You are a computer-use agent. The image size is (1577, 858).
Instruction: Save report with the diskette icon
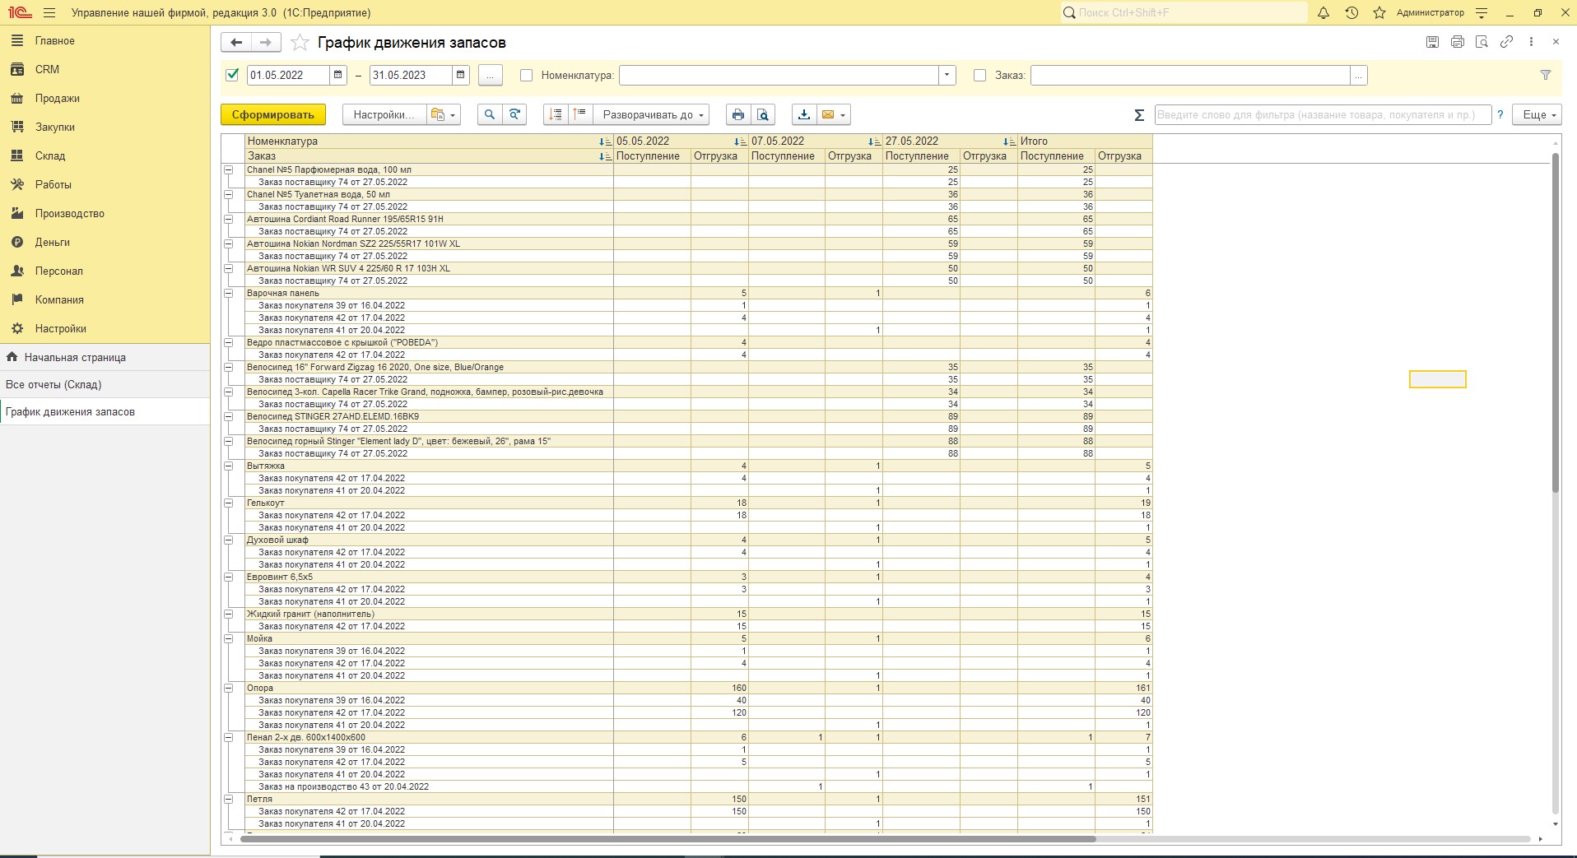click(1432, 42)
